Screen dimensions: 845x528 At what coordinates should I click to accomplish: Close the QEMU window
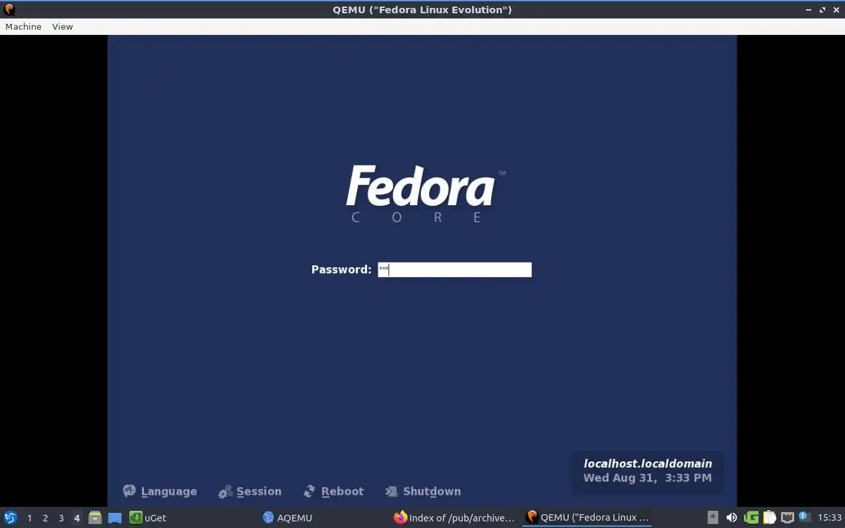(x=836, y=9)
